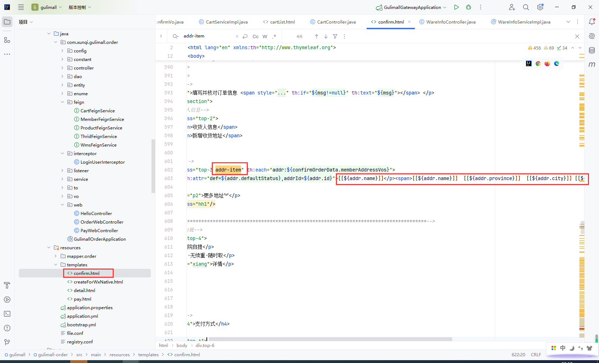Toggle Words search option
This screenshot has height=363, width=599.
[265, 36]
